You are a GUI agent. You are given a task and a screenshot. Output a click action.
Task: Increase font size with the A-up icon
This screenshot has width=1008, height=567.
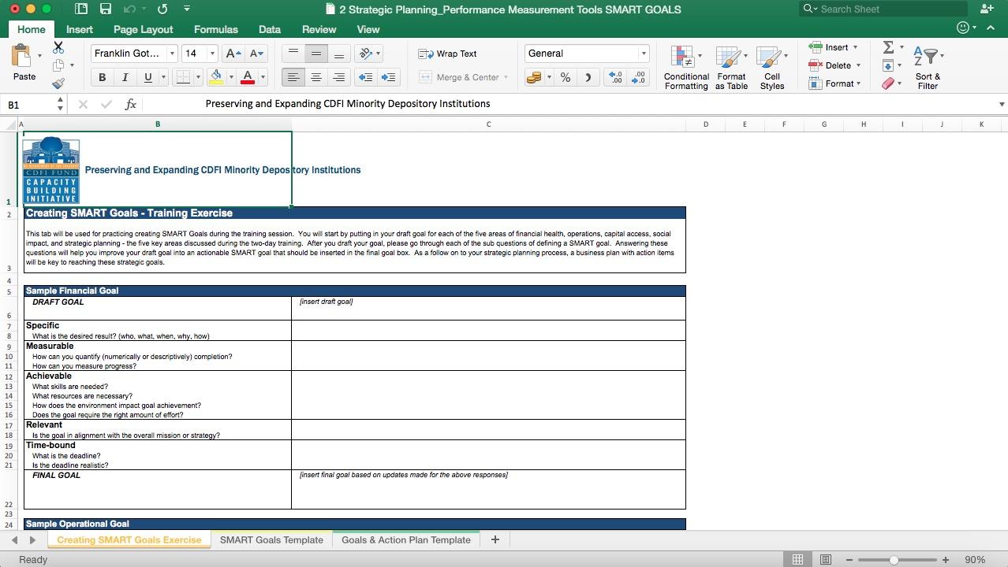pos(233,54)
